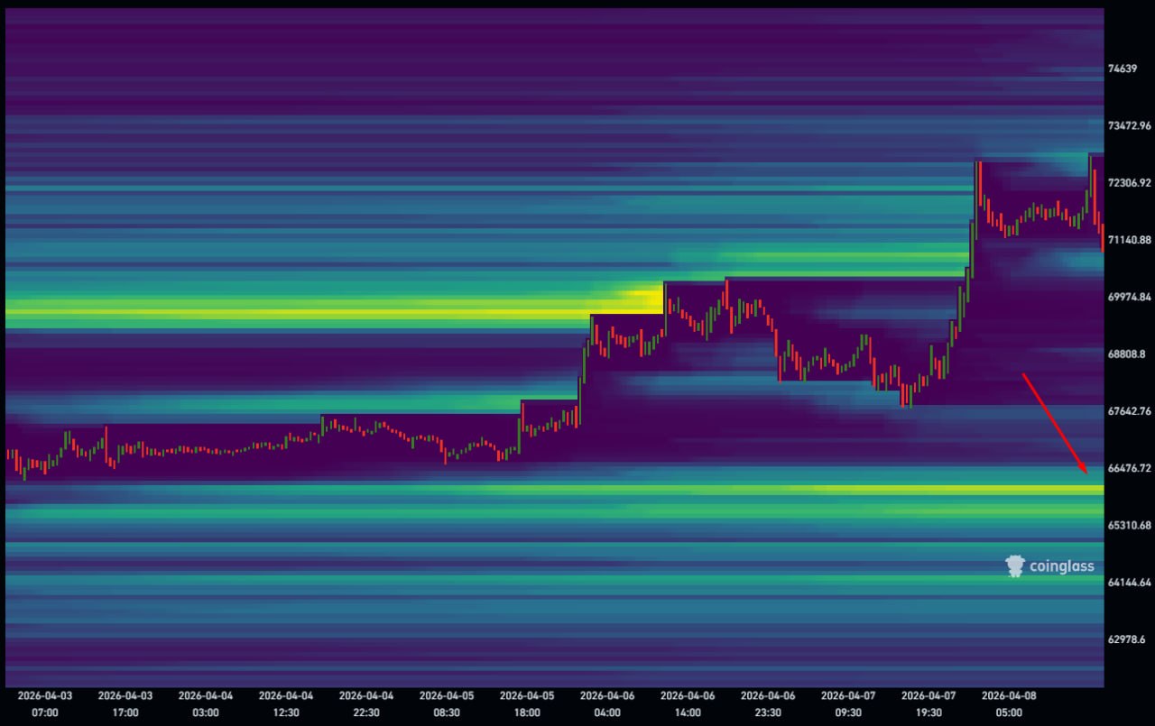Select the 74639 price axis label
Viewport: 1155px width, 726px height.
click(1123, 69)
